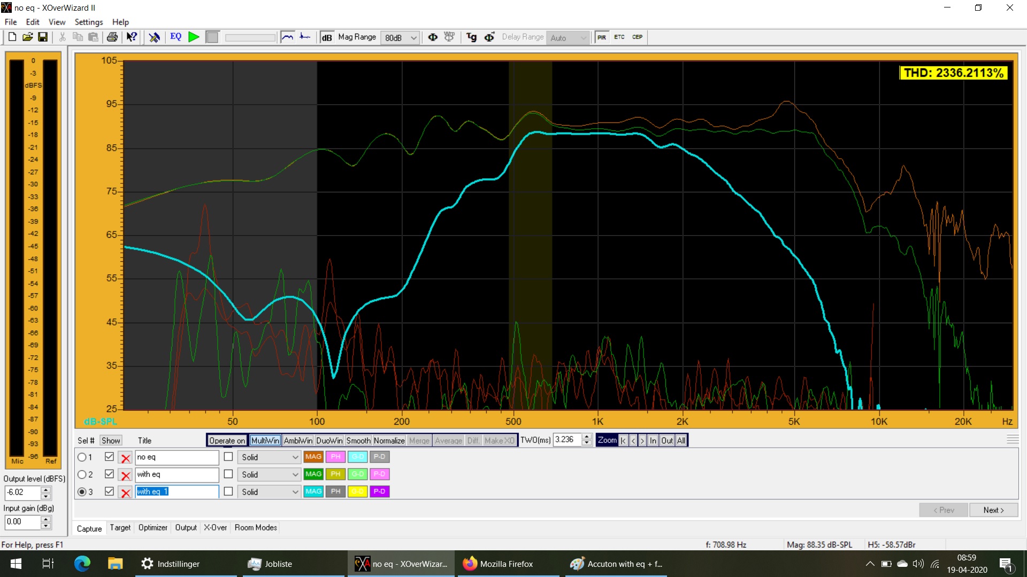
Task: Click the Paste clipboard icon
Action: [x=93, y=37]
